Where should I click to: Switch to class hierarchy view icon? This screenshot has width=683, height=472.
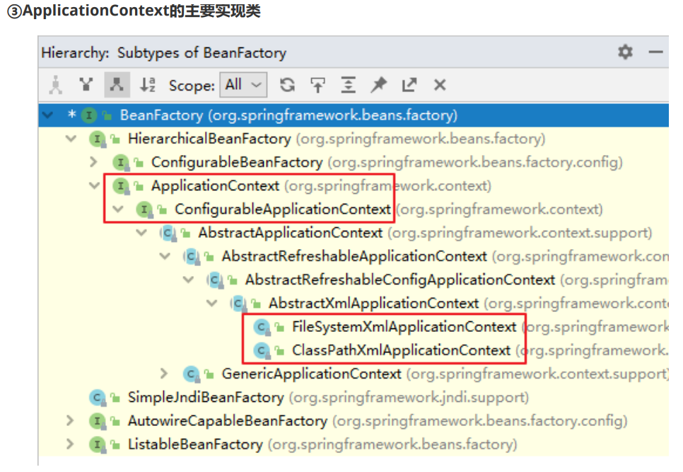point(56,84)
